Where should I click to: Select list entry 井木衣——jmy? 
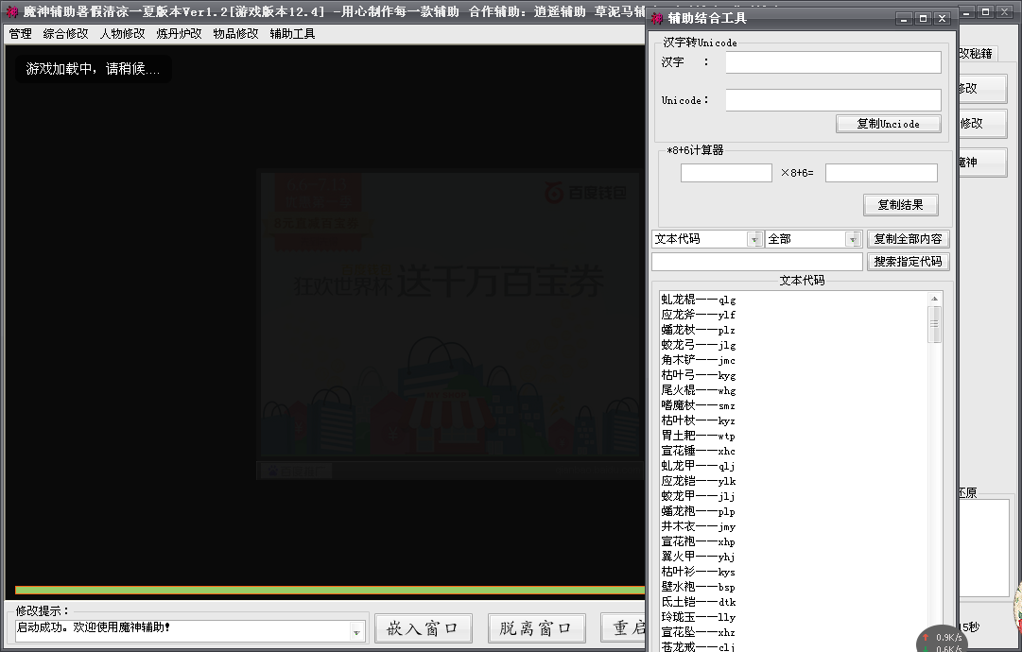tap(699, 526)
